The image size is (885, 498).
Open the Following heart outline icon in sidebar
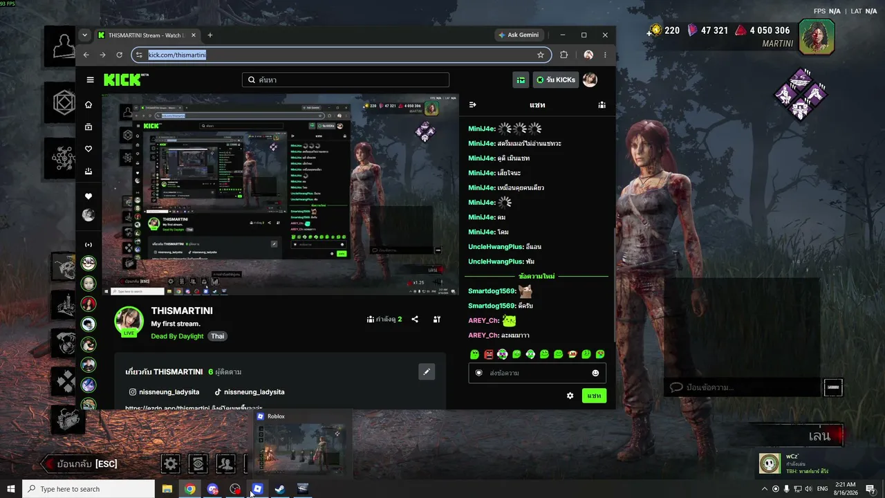[88, 149]
